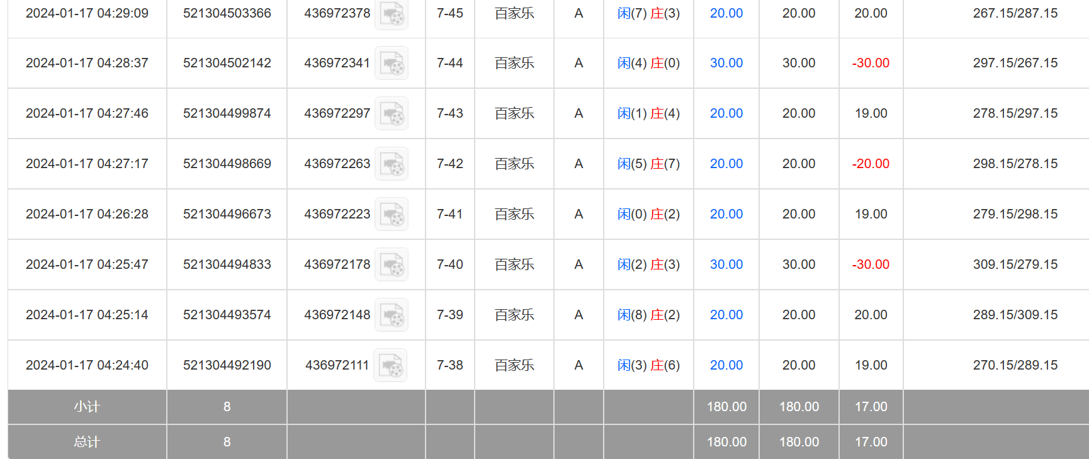Click the red -20.00 loss value
Image resolution: width=1089 pixels, height=459 pixels.
(x=871, y=164)
